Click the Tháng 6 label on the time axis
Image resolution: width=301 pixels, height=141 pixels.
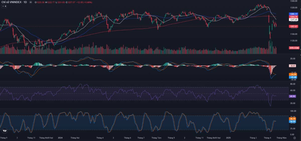pos(127,138)
